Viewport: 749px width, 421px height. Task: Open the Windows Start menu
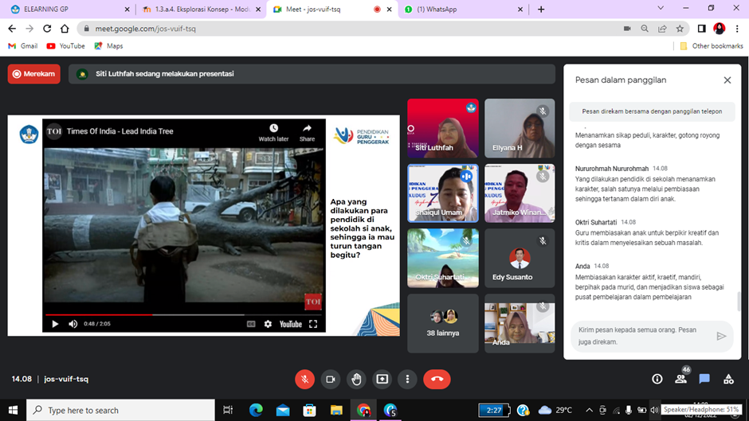coord(13,410)
